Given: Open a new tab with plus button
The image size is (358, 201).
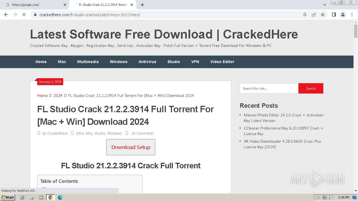Looking at the screenshot, I should coord(142,5).
